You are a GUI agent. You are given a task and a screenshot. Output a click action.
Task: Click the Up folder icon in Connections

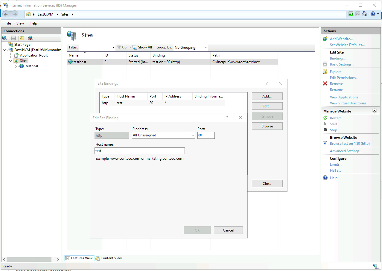[x=22, y=38]
